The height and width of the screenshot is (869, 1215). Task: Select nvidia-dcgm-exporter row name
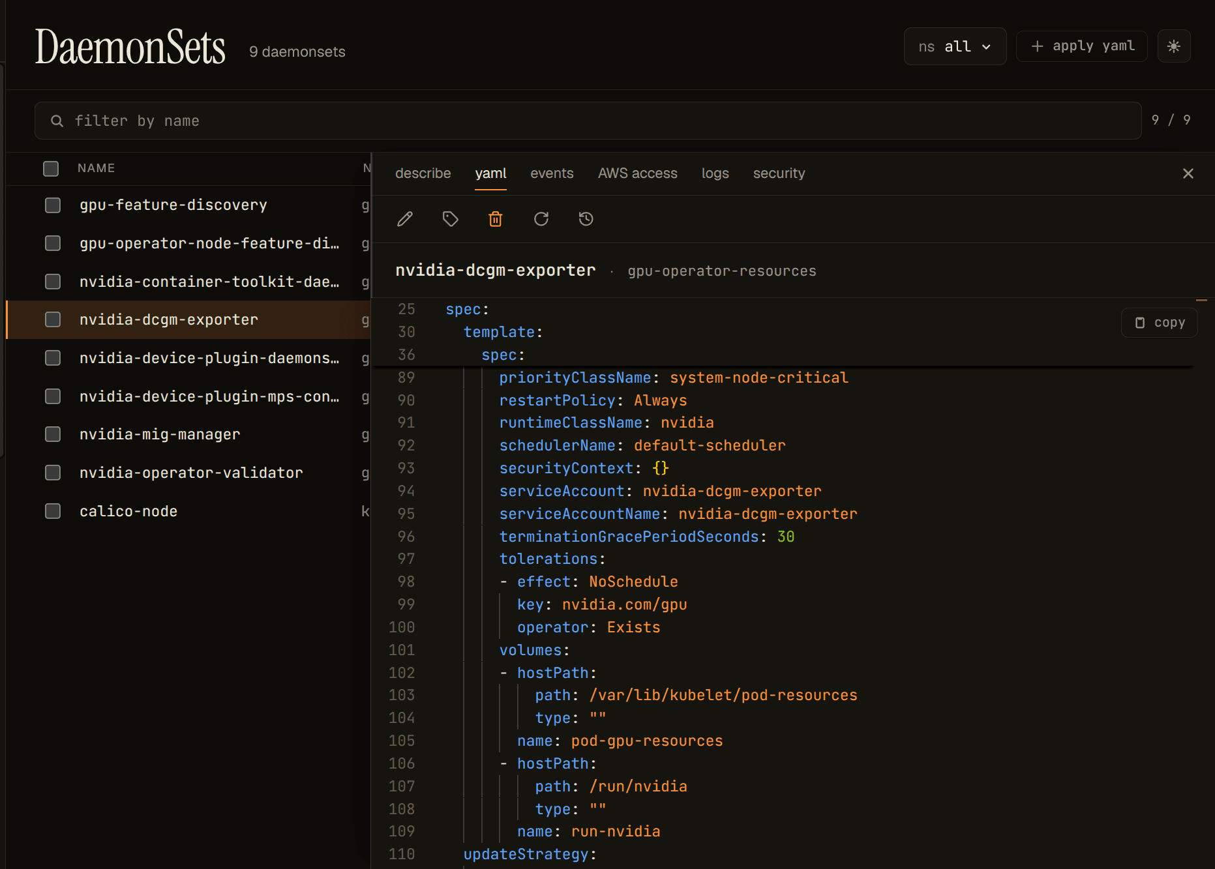click(x=169, y=319)
